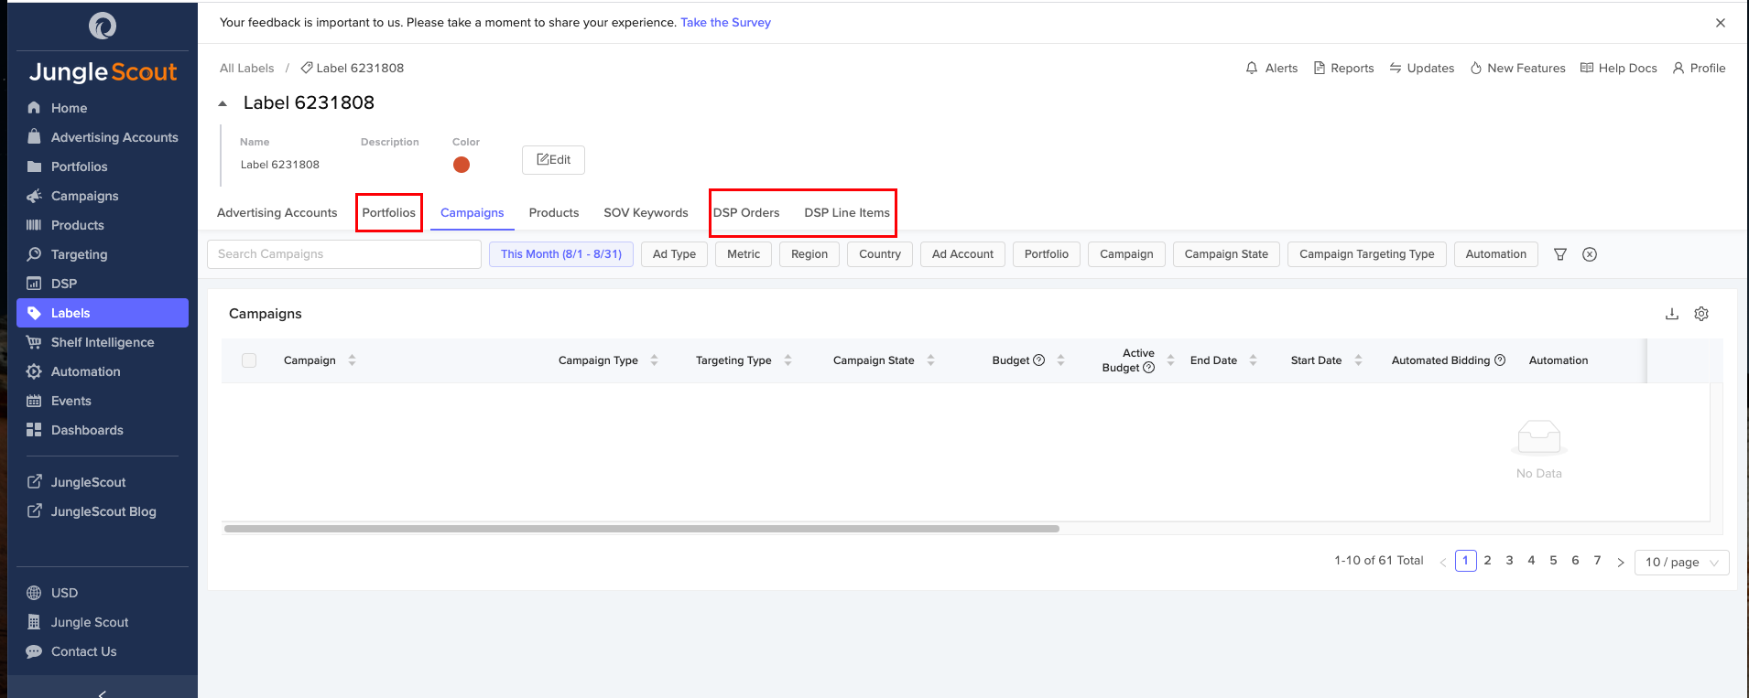Open table column settings gear
Viewport: 1749px width, 698px height.
pyautogui.click(x=1701, y=314)
